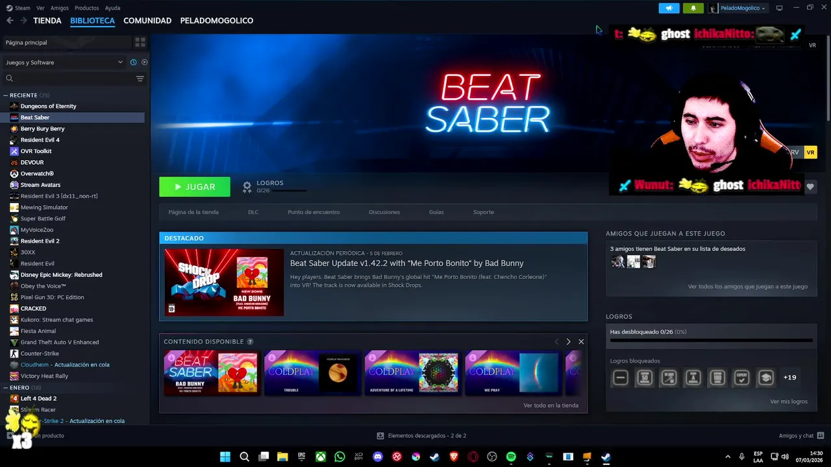Image resolution: width=831 pixels, height=467 pixels.
Task: Open the DLC tab for Beat Saber
Action: coord(253,212)
